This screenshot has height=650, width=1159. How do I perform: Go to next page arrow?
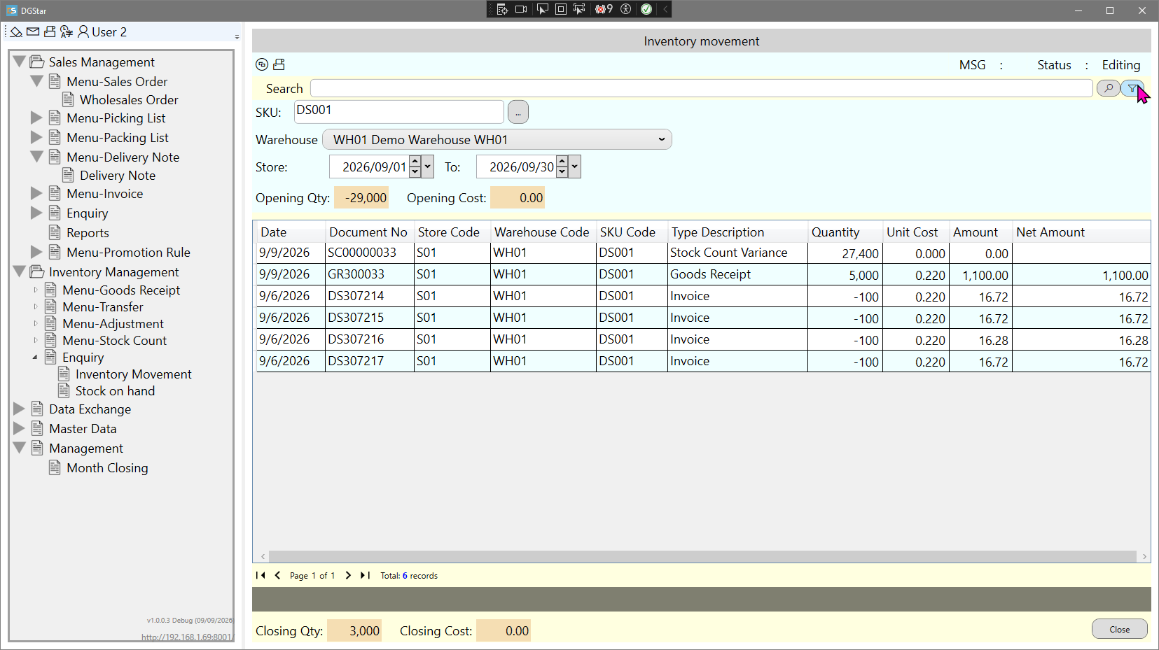point(348,575)
